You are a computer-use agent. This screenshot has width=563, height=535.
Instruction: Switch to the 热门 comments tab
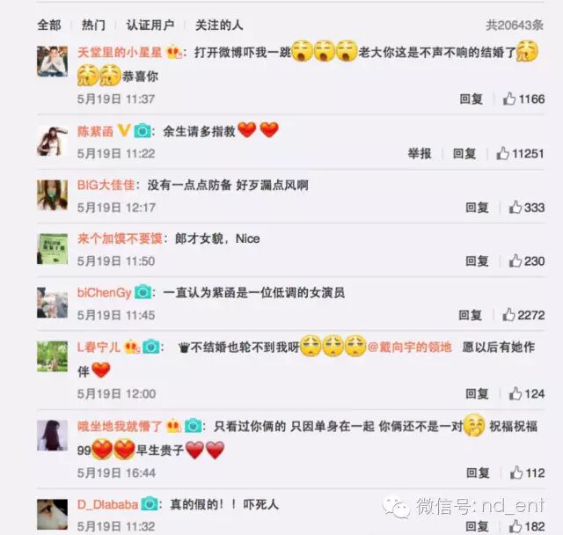click(x=93, y=26)
